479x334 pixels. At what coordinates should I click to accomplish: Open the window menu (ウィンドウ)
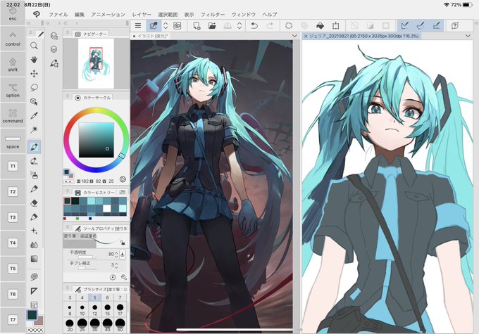(244, 14)
